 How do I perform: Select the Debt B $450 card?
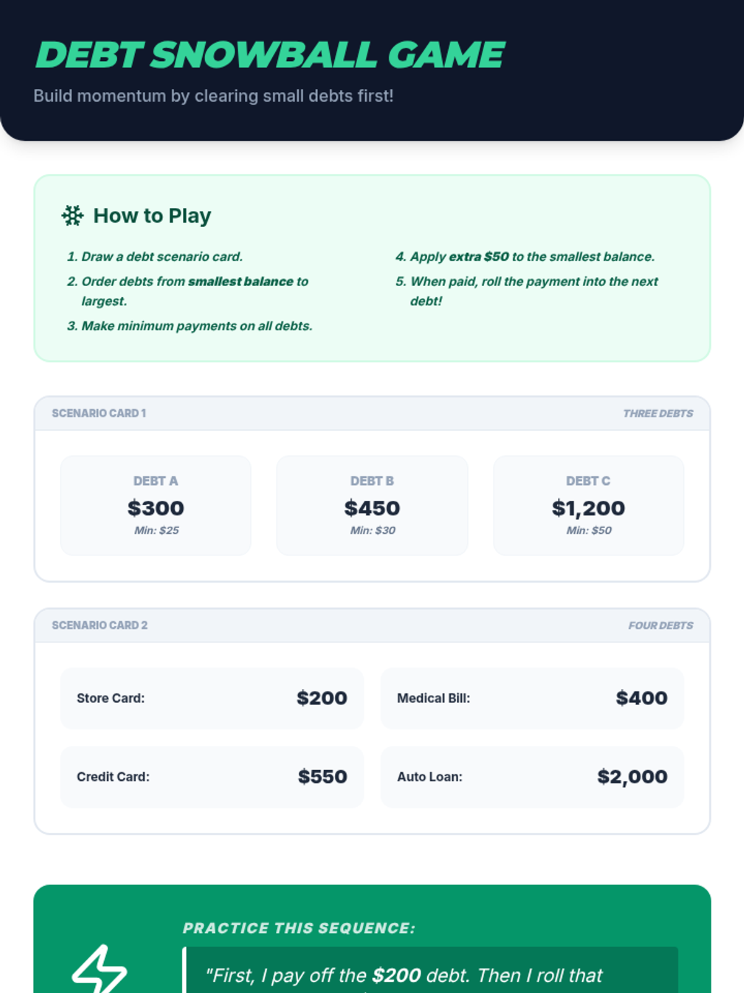pyautogui.click(x=372, y=505)
